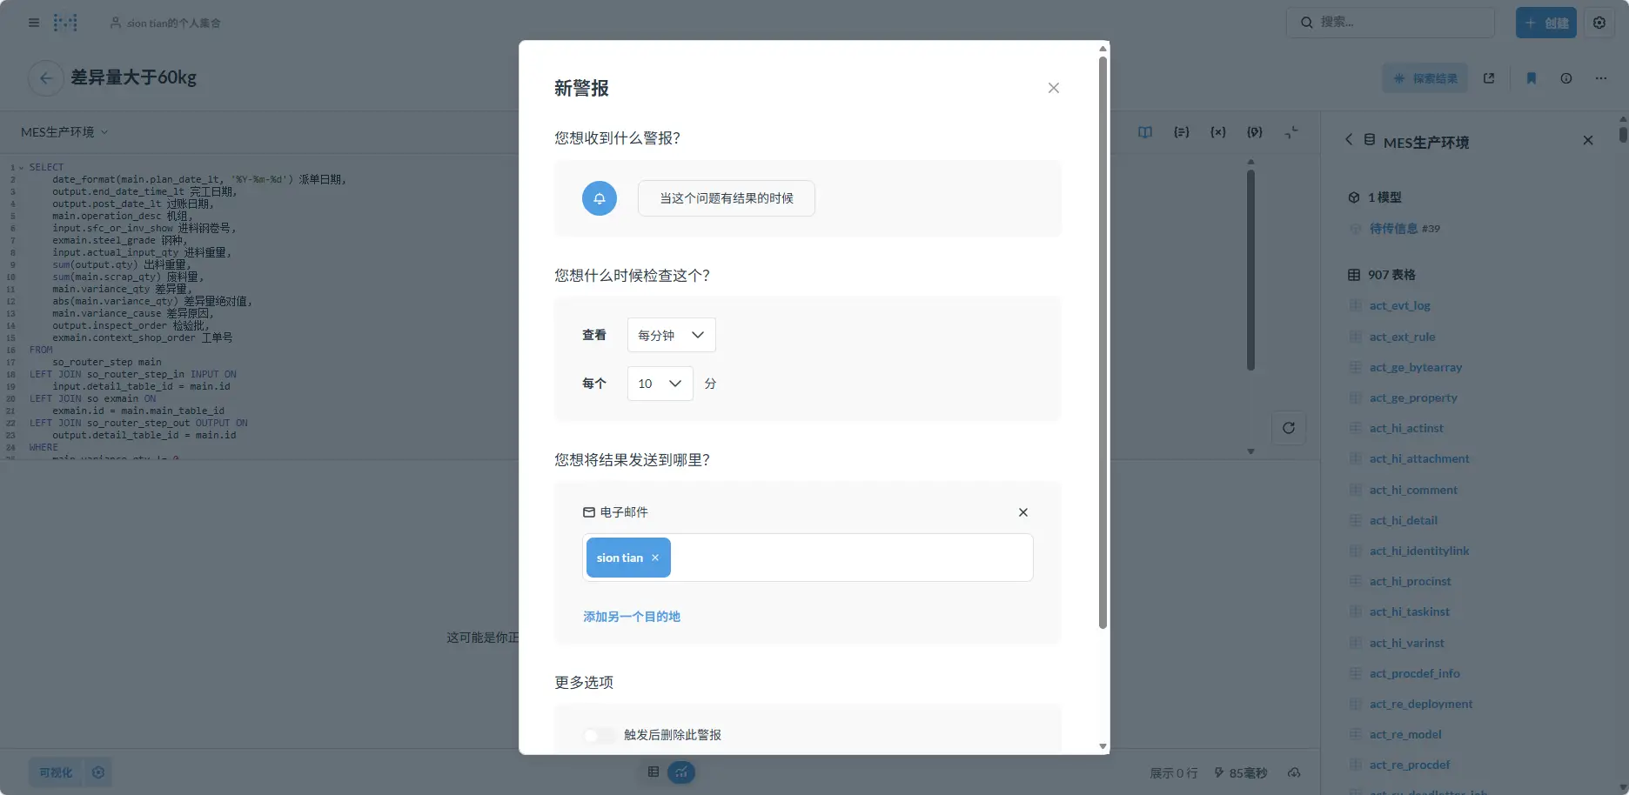
Task: Open the settings gear in top bar
Action: point(1599,23)
